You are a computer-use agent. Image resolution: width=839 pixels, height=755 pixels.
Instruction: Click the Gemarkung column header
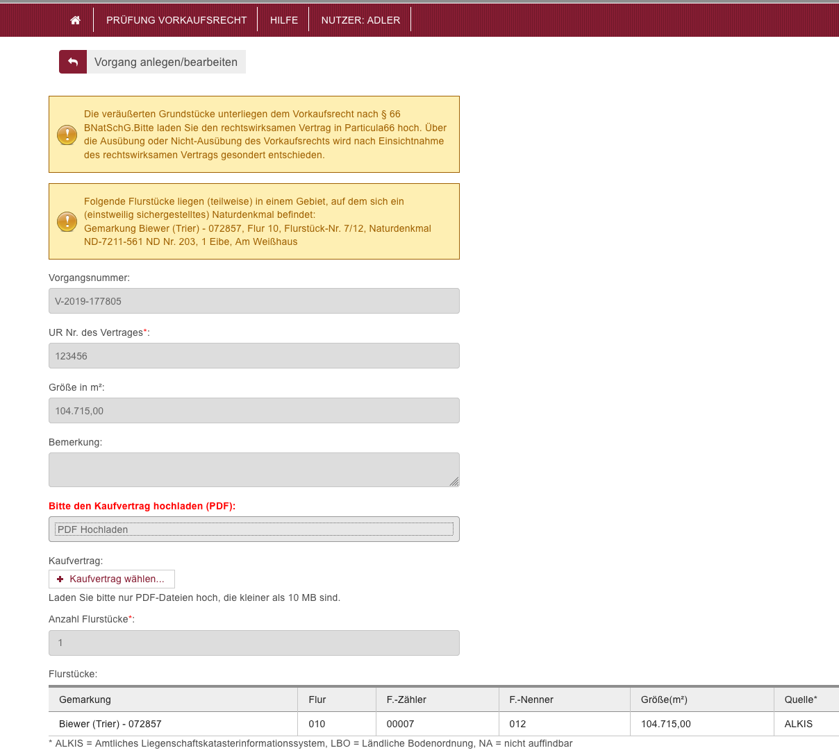tap(85, 699)
